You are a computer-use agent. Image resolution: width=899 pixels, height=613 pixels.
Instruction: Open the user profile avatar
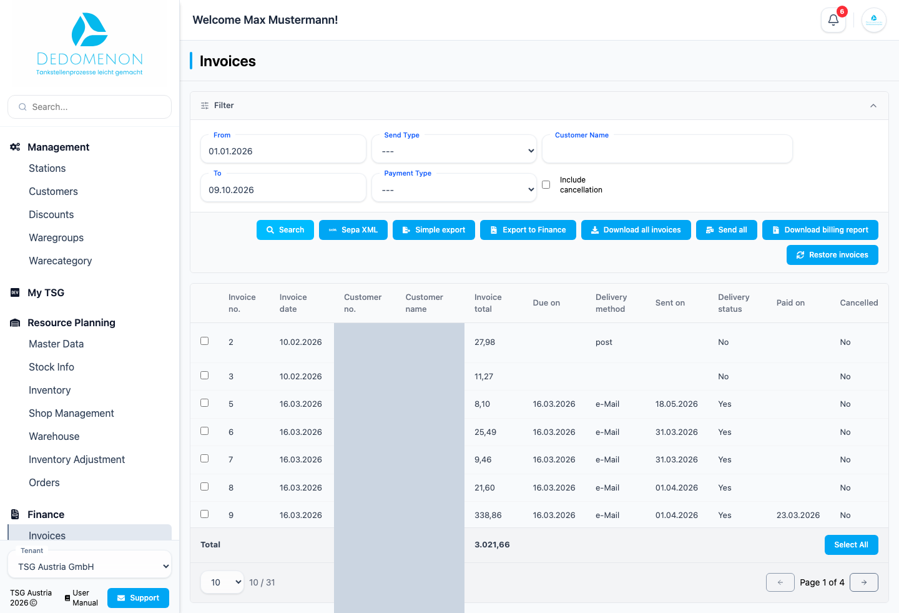(x=873, y=20)
